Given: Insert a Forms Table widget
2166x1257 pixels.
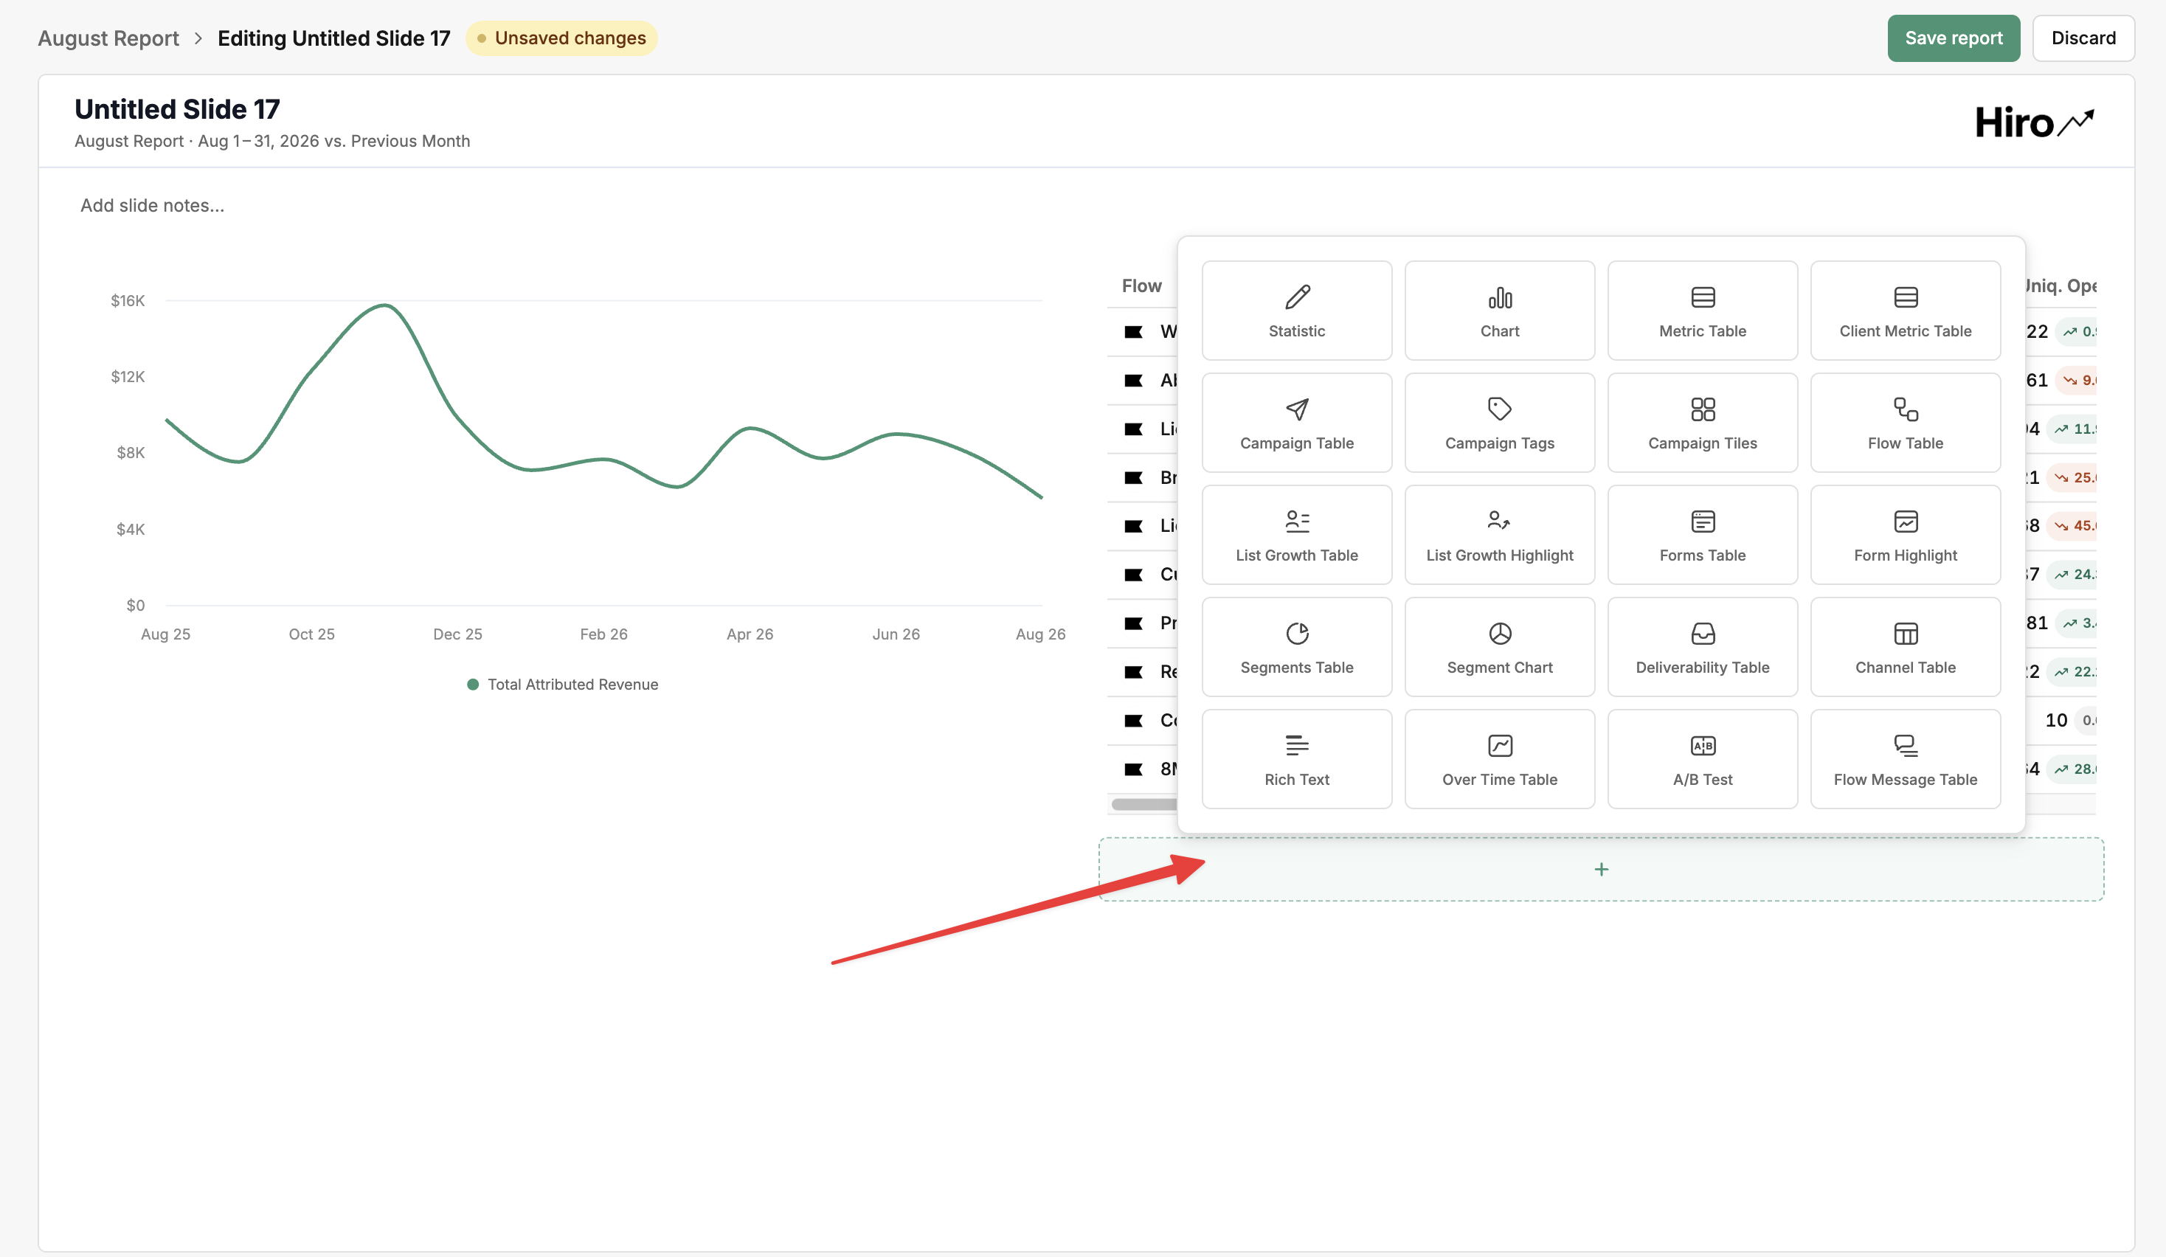Looking at the screenshot, I should tap(1702, 534).
